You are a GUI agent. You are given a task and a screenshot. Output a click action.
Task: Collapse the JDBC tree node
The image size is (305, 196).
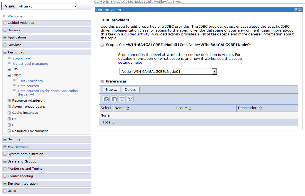click(9, 75)
